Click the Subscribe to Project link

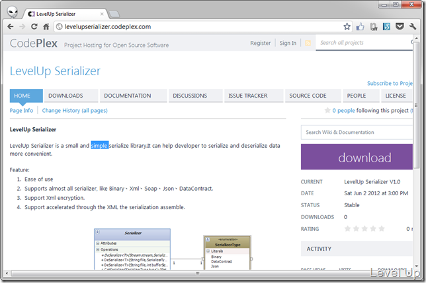(390, 83)
